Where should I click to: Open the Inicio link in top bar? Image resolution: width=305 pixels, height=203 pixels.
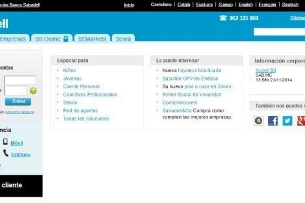pos(129,5)
